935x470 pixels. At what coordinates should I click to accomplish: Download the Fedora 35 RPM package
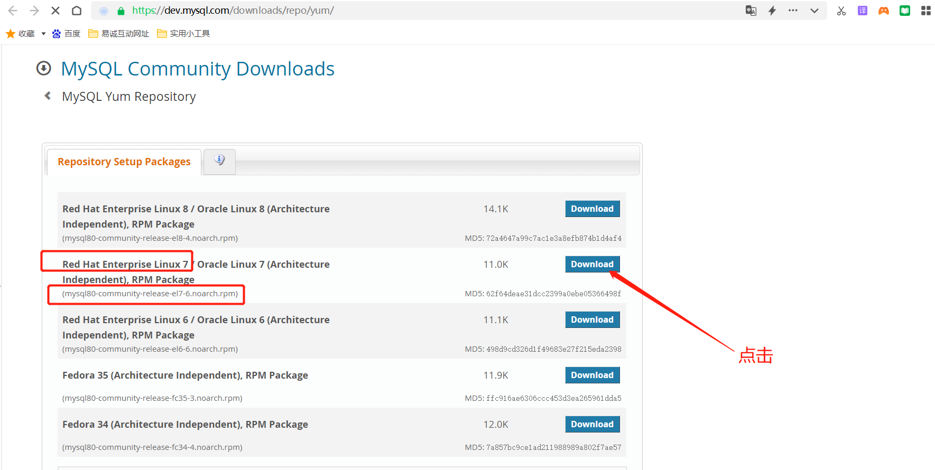593,375
